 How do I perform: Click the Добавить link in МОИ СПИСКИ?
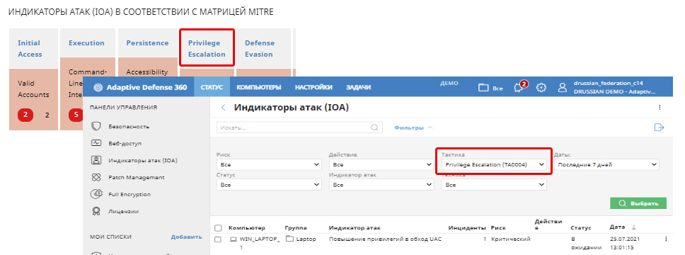pyautogui.click(x=186, y=237)
